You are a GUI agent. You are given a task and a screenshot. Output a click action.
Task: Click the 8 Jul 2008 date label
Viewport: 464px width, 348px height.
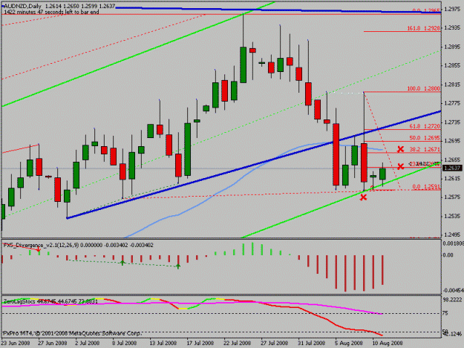pyautogui.click(x=125, y=344)
